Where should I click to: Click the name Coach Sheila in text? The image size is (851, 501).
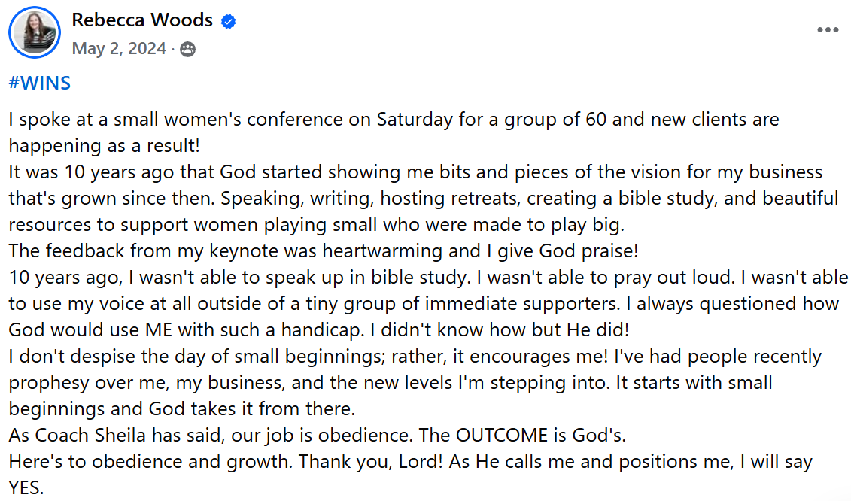pos(91,436)
